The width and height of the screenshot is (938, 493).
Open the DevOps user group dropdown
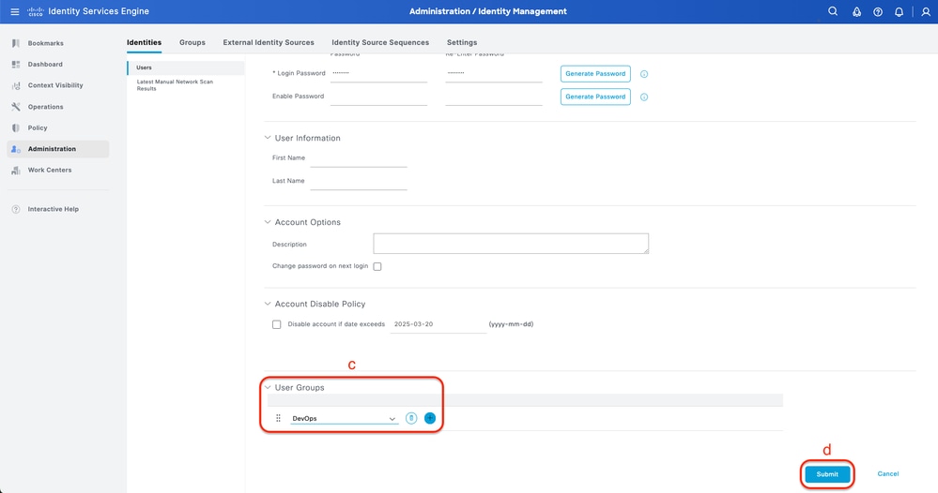[344, 418]
